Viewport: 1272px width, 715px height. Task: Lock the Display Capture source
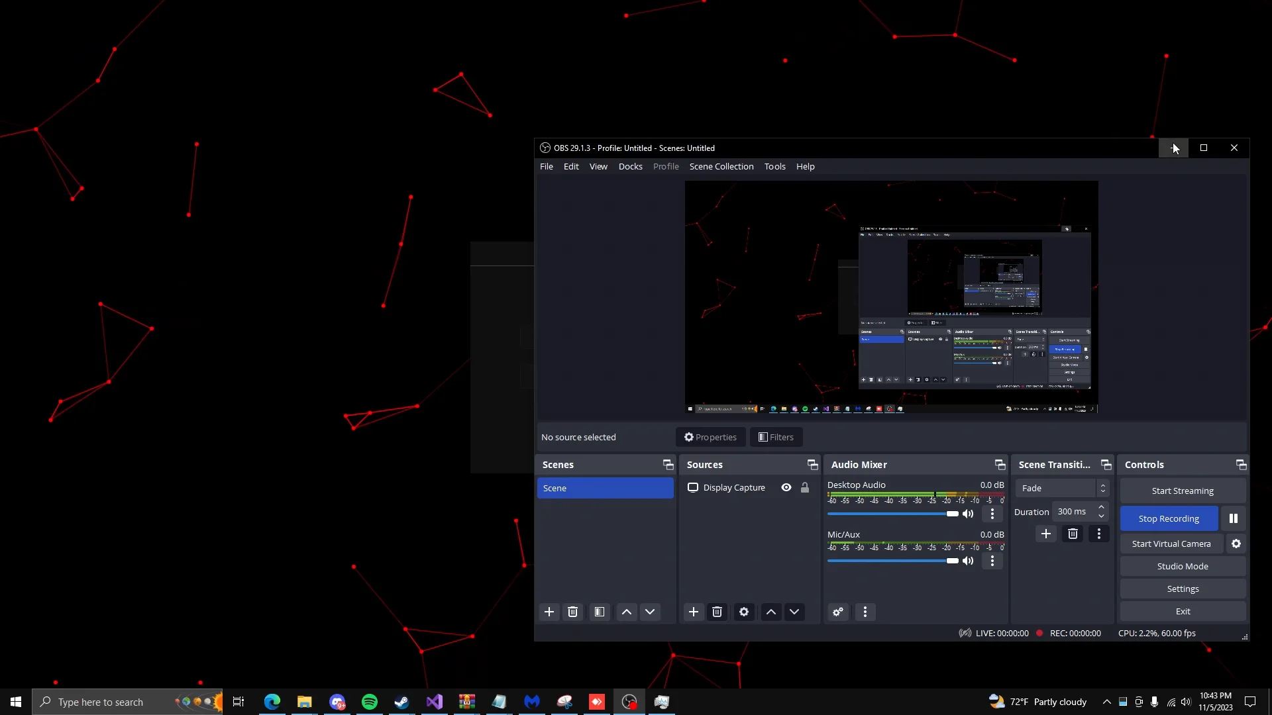point(804,487)
